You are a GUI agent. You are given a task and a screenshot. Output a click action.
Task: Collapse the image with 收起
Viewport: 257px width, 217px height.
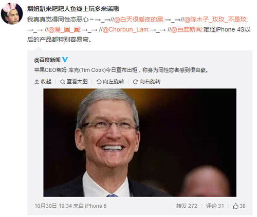pyautogui.click(x=43, y=82)
